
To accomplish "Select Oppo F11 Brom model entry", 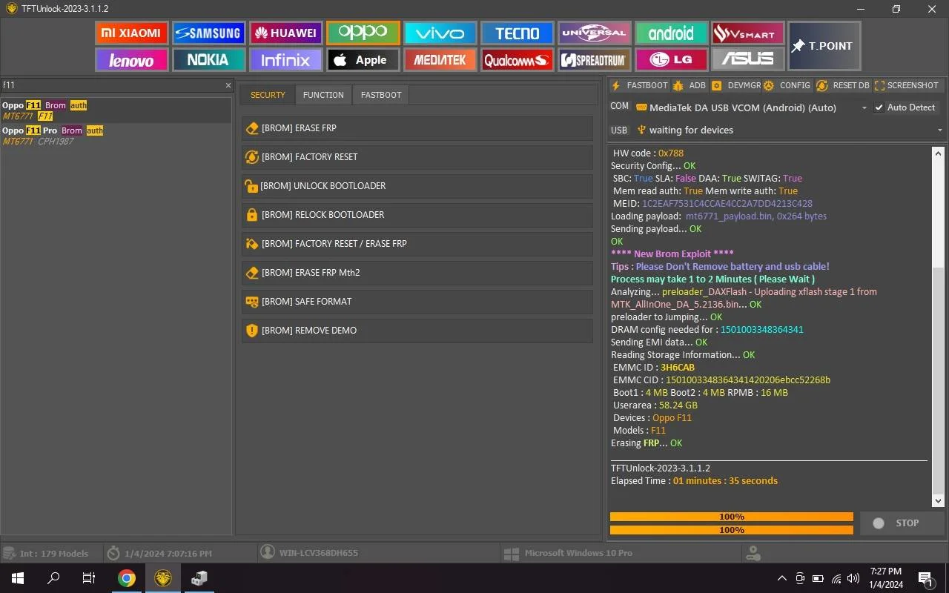I will click(x=116, y=110).
